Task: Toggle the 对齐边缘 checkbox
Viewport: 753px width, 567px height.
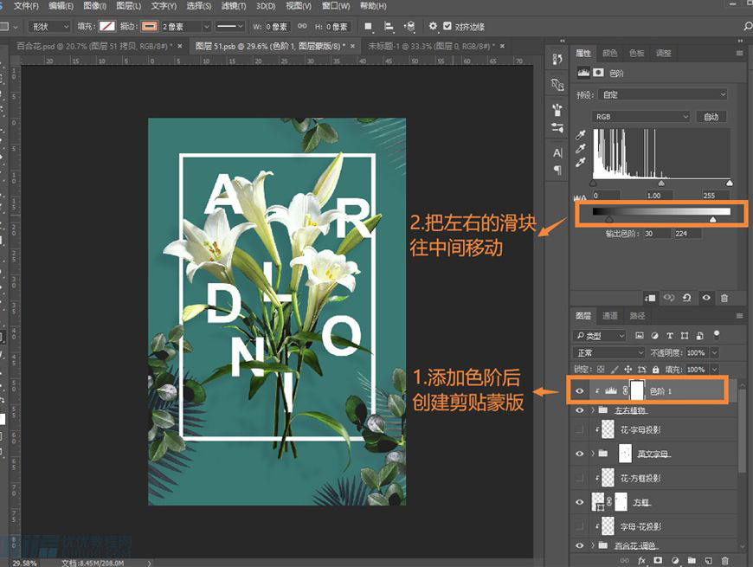Action: tap(447, 26)
